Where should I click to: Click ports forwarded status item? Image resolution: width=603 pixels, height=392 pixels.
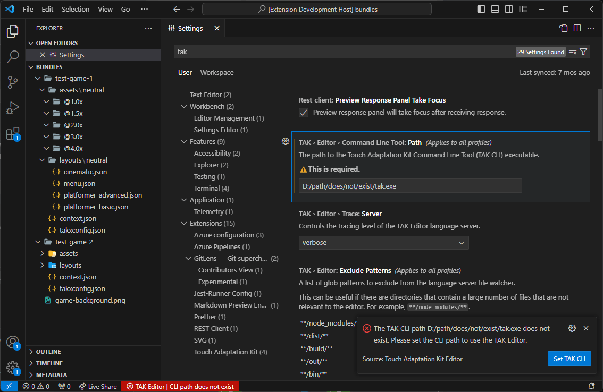(65, 386)
